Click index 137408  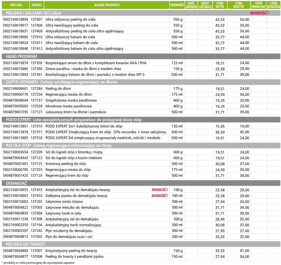pos(37,25)
